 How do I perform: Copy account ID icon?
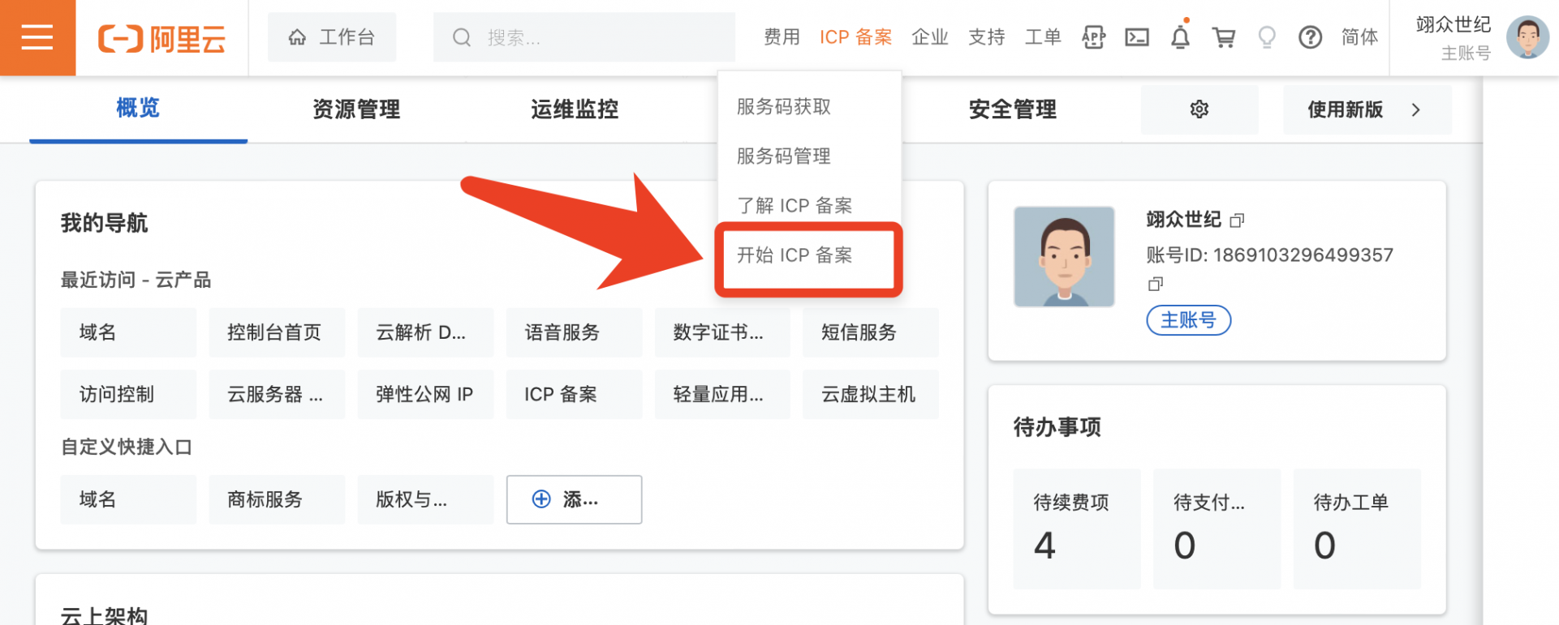tap(1156, 284)
